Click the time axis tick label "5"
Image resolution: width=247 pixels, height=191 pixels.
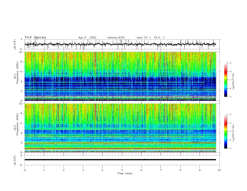point(122,170)
